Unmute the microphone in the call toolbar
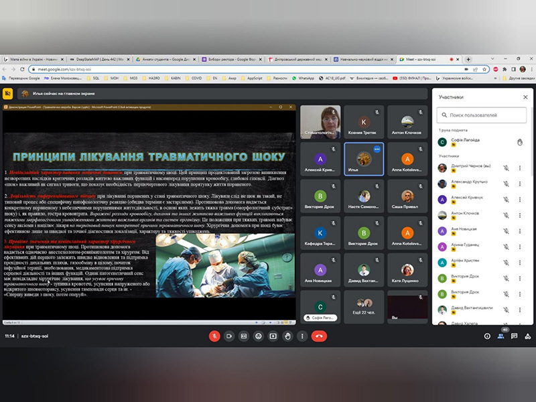Screen dimensions: 536x402 pos(214,336)
